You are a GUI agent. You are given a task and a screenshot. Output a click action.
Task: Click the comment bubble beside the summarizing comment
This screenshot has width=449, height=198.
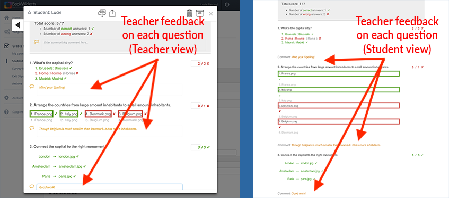click(37, 42)
